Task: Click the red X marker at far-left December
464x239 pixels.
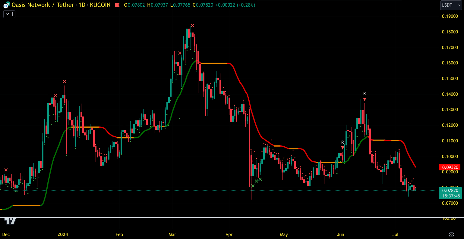Action: 6,170
